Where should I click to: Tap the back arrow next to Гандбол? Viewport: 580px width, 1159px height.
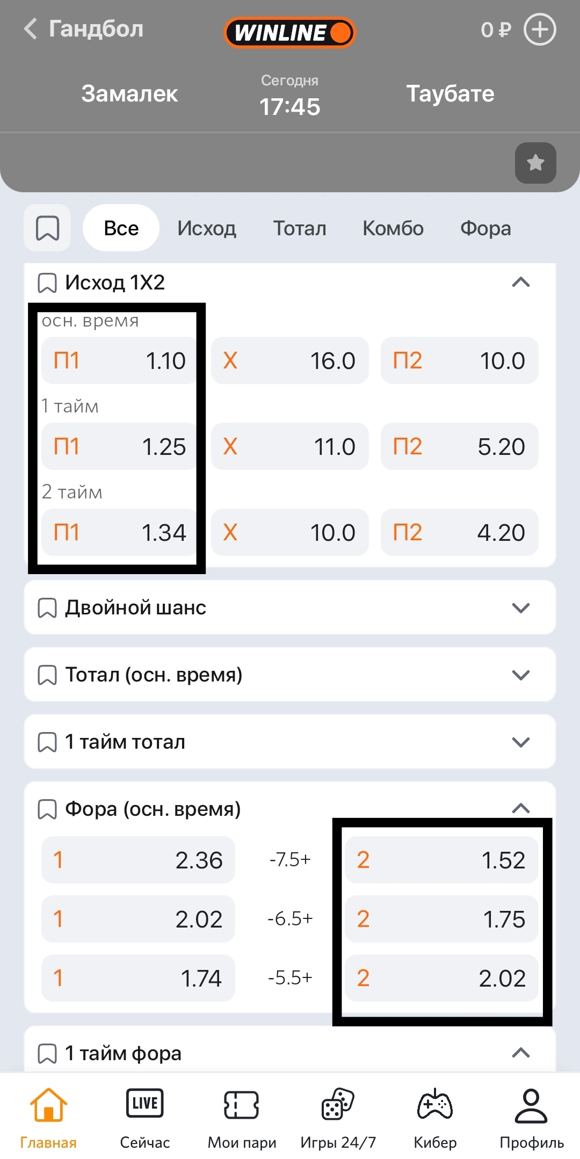tap(31, 29)
